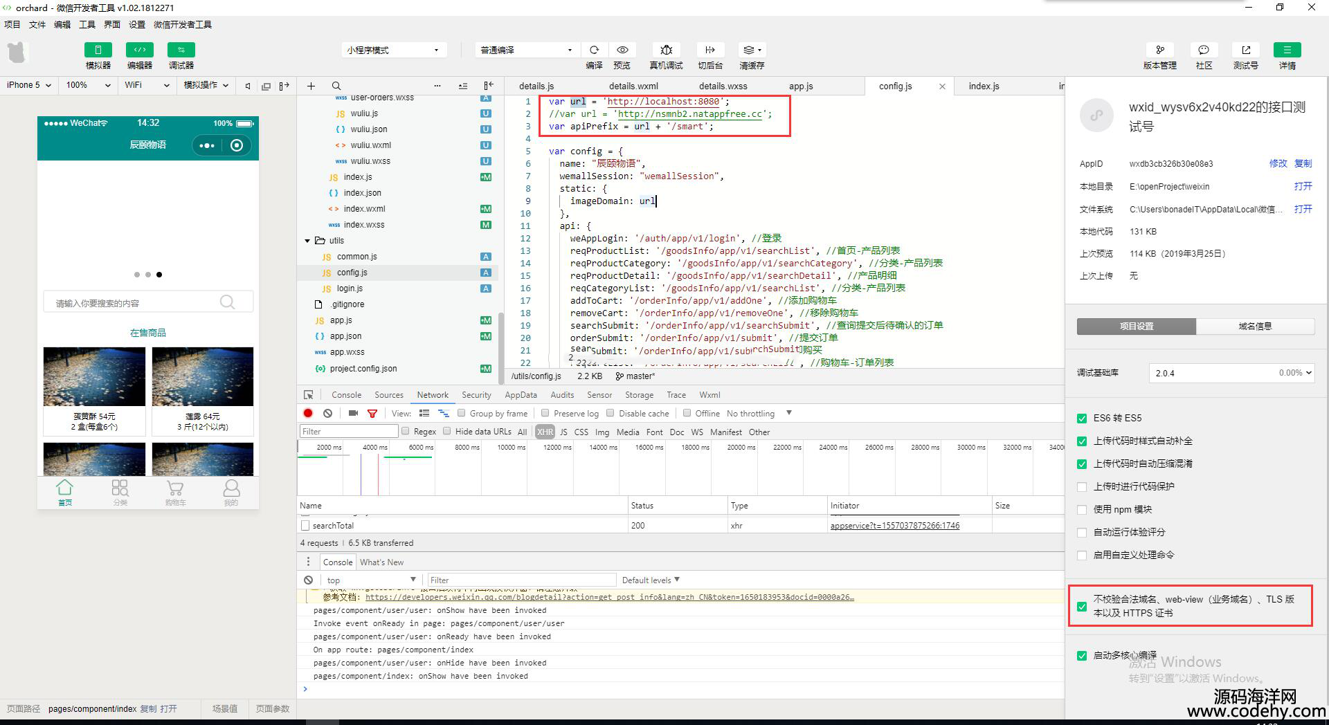Click the clear network log icon
This screenshot has height=725, width=1329.
(x=327, y=413)
